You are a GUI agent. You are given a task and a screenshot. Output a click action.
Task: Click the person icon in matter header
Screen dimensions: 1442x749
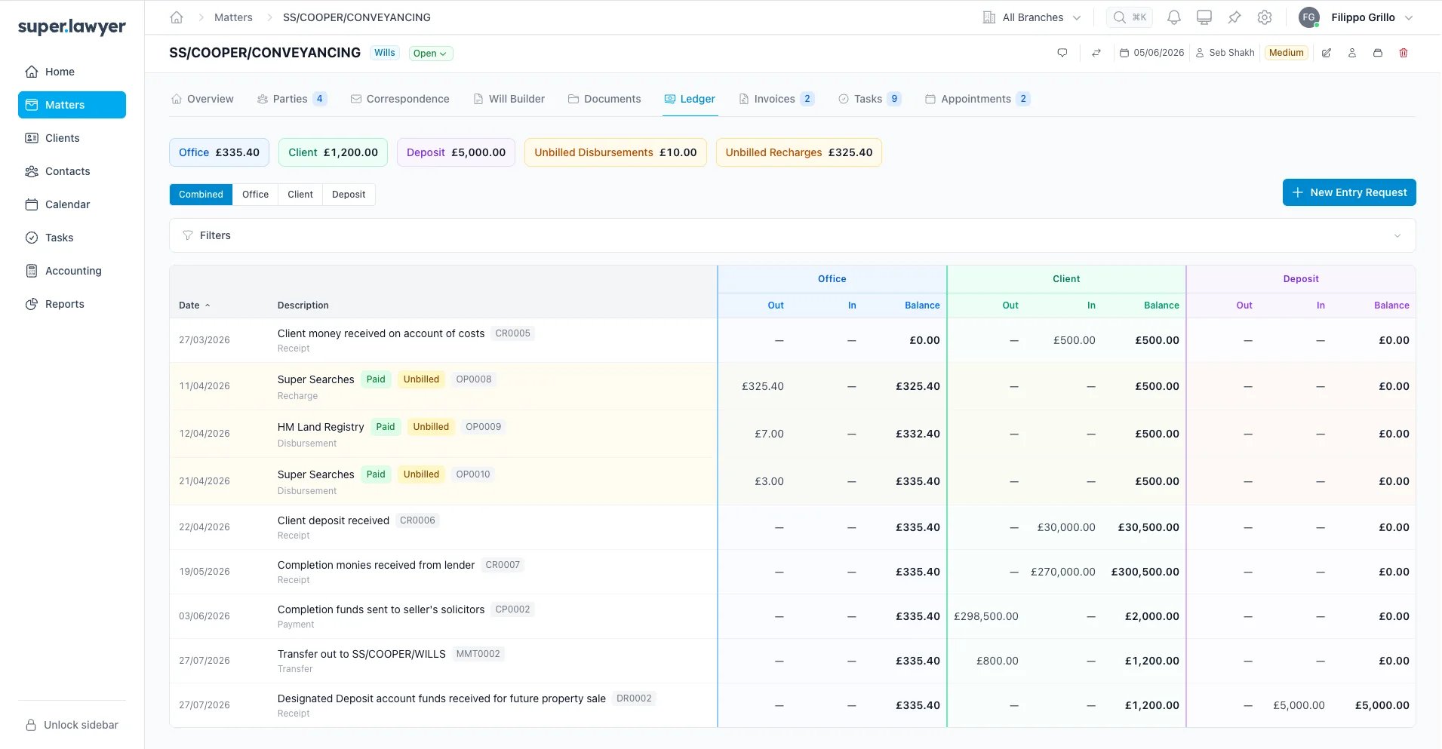1352,53
